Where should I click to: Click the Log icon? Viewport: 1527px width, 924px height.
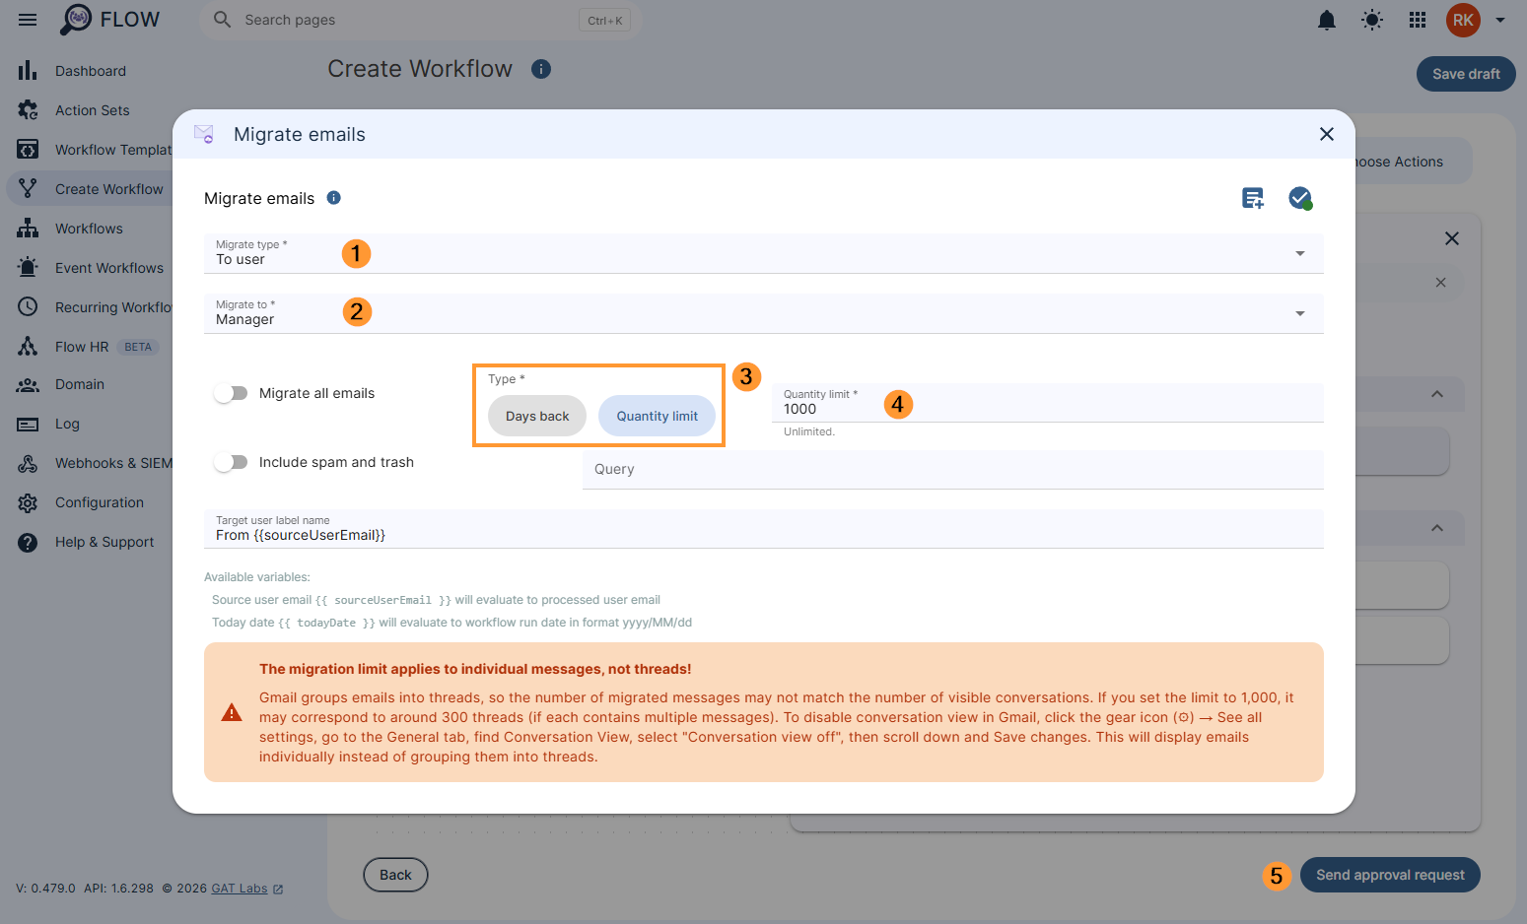tap(28, 425)
